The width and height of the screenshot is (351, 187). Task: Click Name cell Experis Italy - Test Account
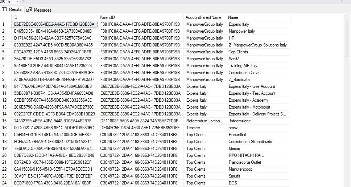[x=258, y=93]
